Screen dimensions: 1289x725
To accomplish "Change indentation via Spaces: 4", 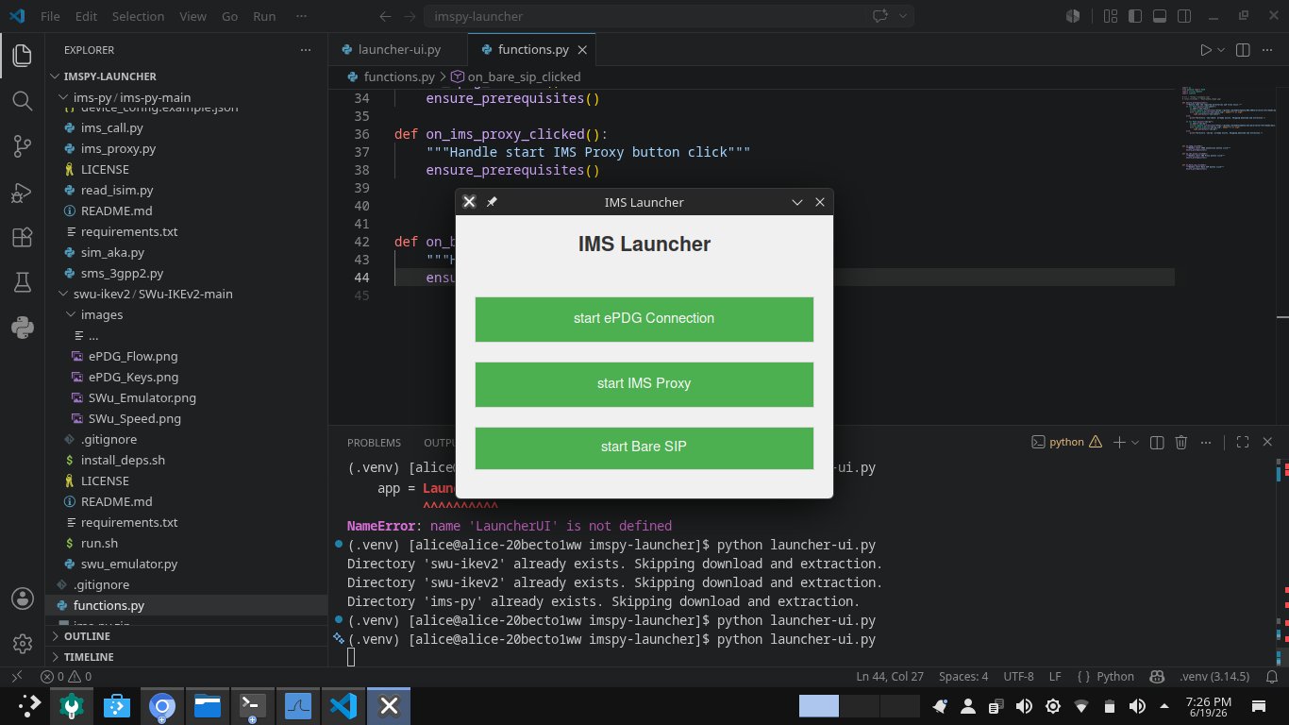I will point(963,677).
